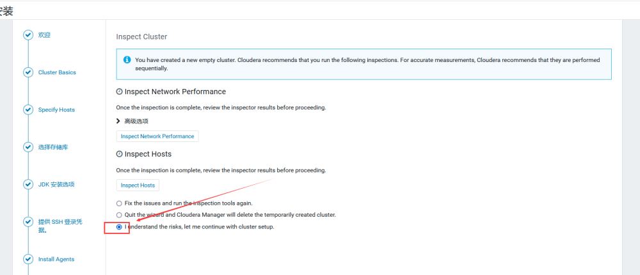
Task: Click the JDK 安装选项 step checkmark icon
Action: click(28, 184)
